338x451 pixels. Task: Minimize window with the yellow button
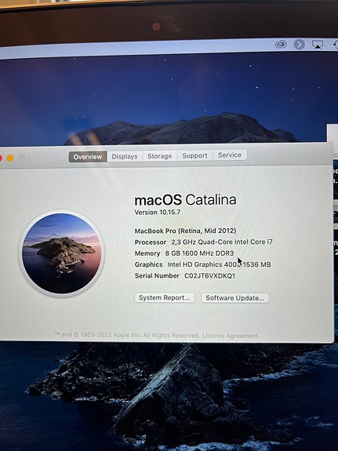10,158
